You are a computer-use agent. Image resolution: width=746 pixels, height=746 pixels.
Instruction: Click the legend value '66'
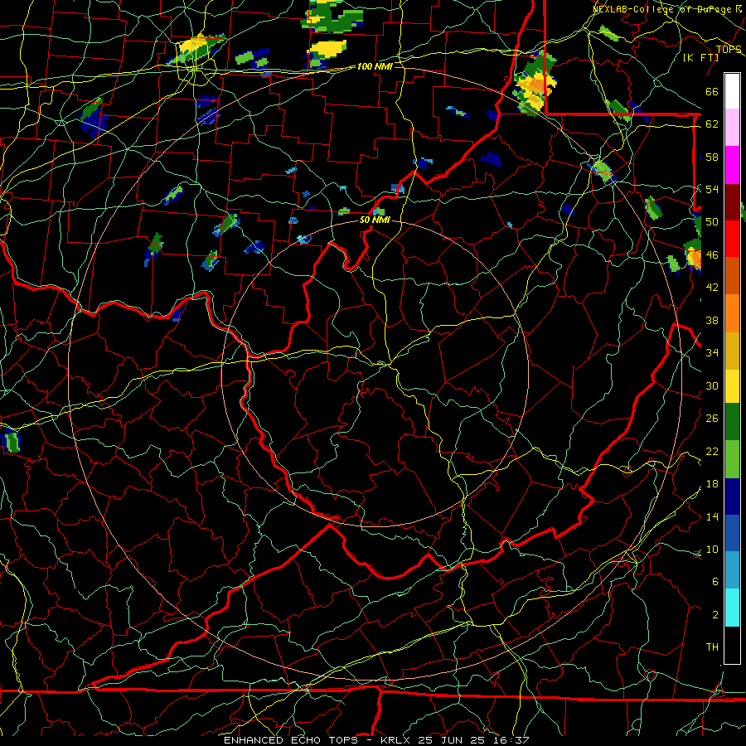(x=712, y=92)
